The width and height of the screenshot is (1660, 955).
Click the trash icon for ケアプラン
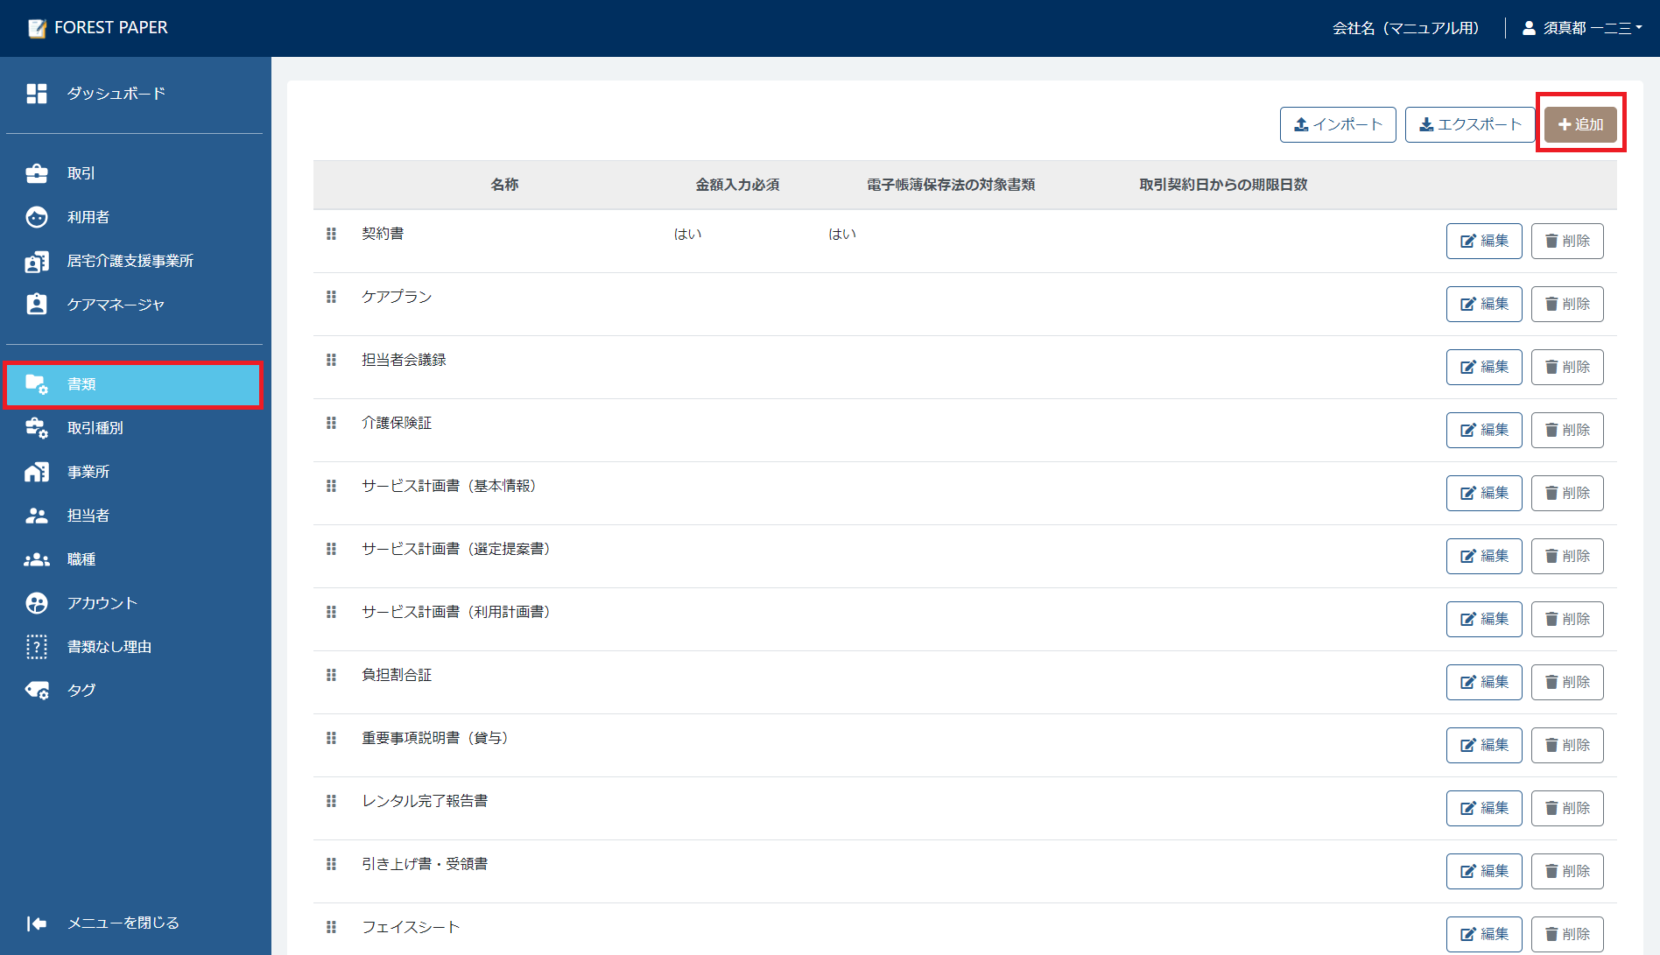coord(1551,304)
